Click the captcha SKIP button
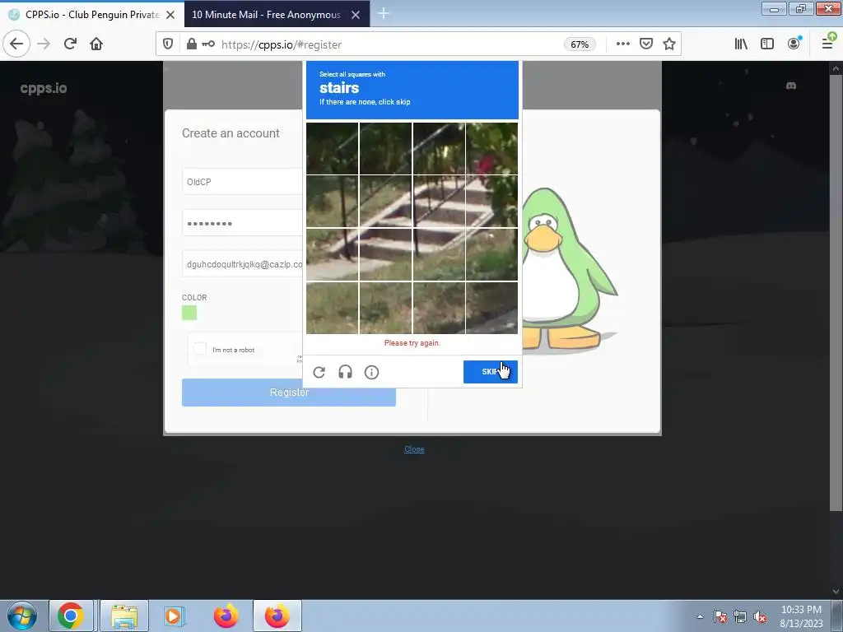843x632 pixels. (x=491, y=372)
